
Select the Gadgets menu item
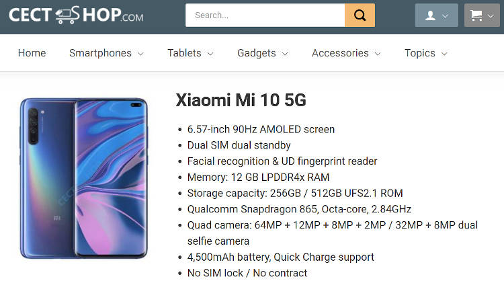tap(257, 52)
